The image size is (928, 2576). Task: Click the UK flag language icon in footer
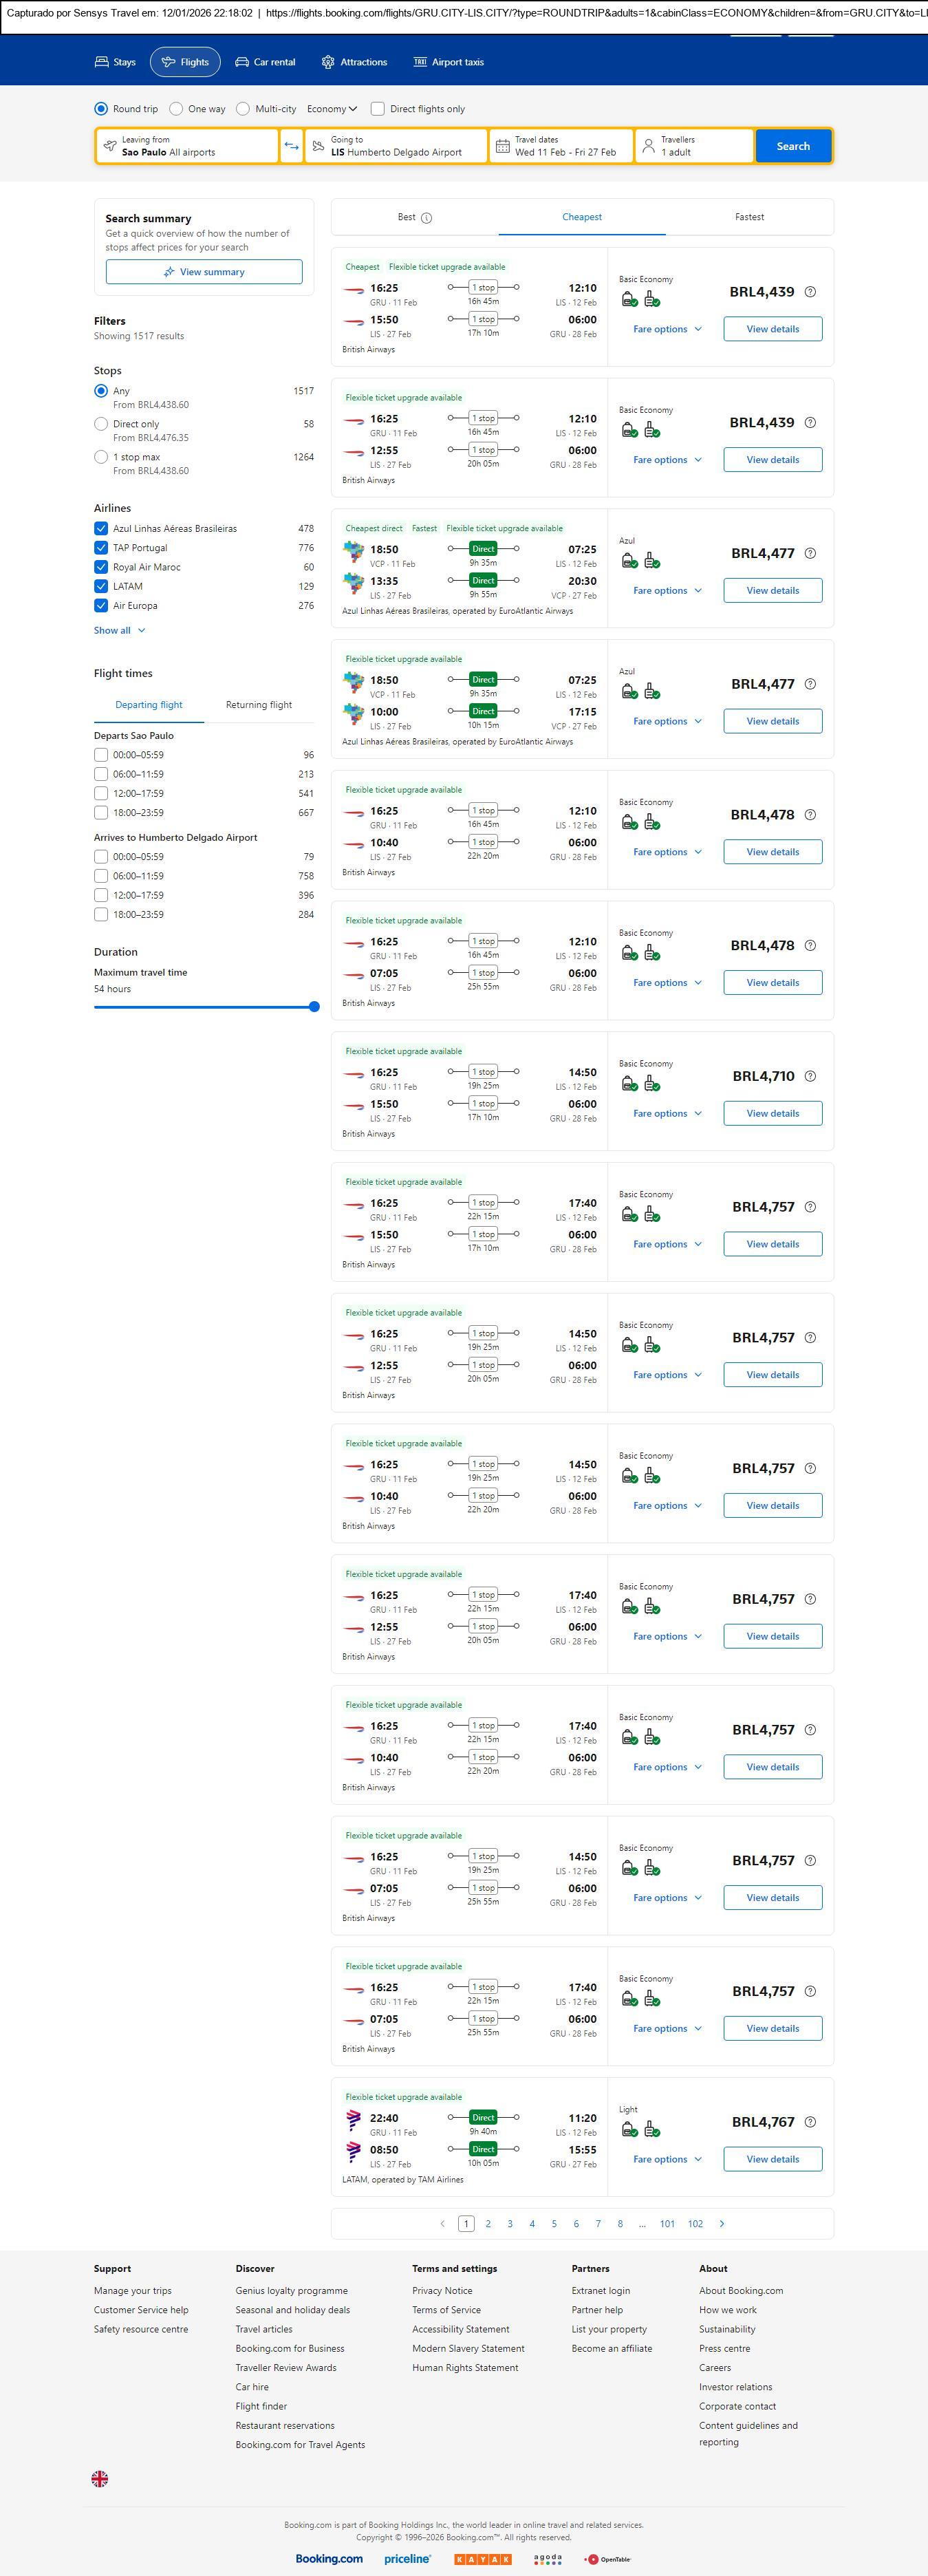100,2478
